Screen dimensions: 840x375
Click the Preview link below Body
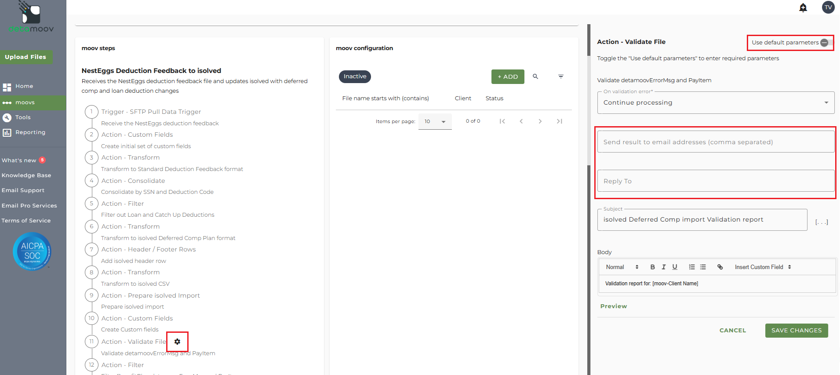coord(614,306)
